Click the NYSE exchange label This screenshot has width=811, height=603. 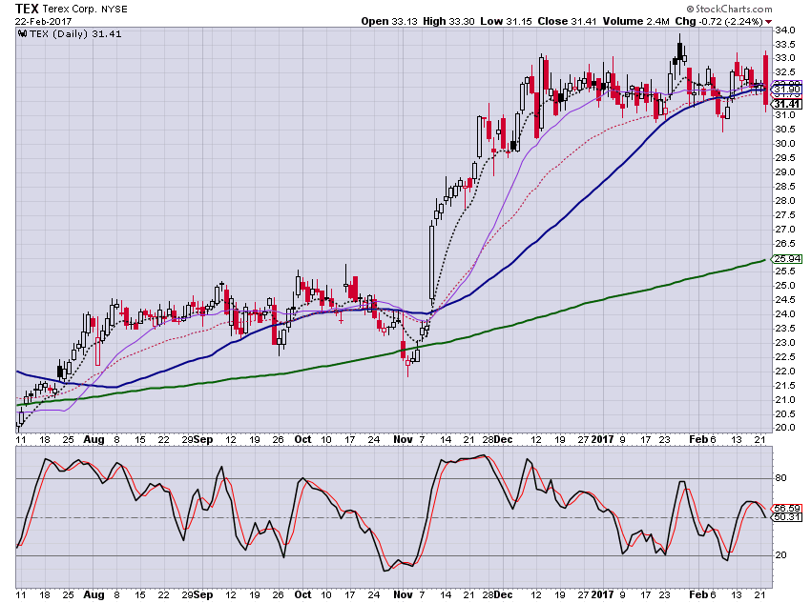114,10
